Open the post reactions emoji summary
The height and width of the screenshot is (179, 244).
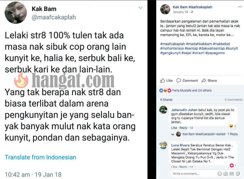[x=165, y=90]
